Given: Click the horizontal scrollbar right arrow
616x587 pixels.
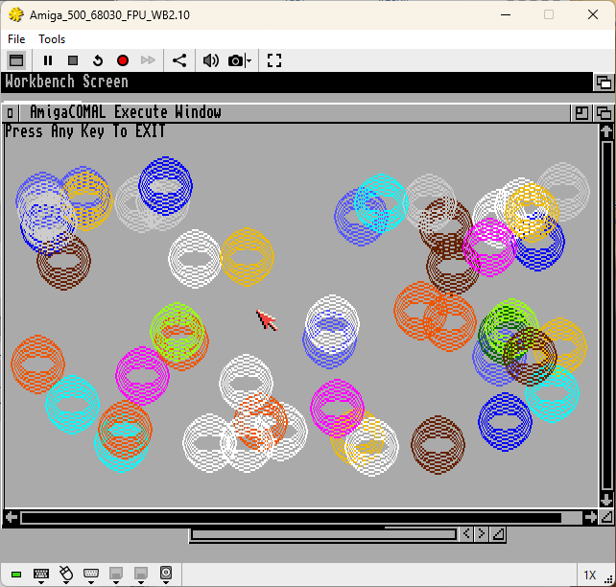Looking at the screenshot, I should (x=590, y=517).
